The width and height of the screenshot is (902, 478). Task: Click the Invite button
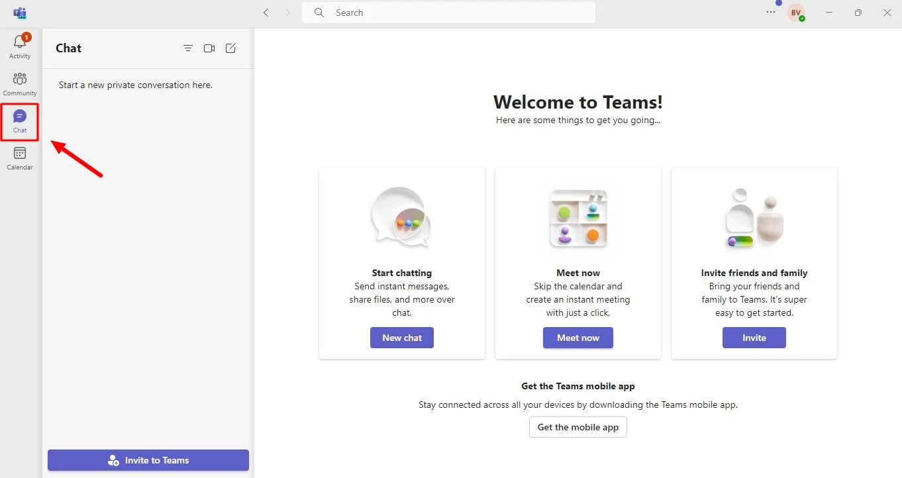[754, 338]
